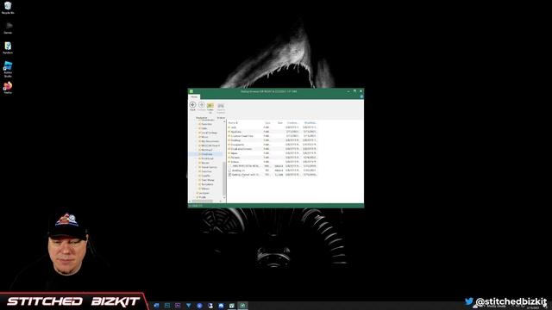Click the green app icon in the title bar
This screenshot has width=552, height=310.
point(191,91)
